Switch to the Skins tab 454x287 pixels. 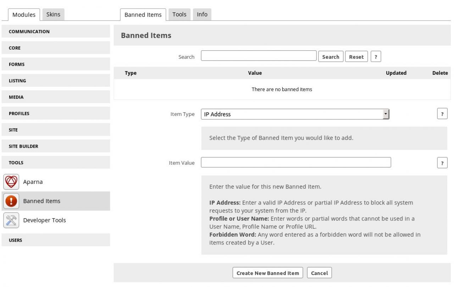[53, 15]
